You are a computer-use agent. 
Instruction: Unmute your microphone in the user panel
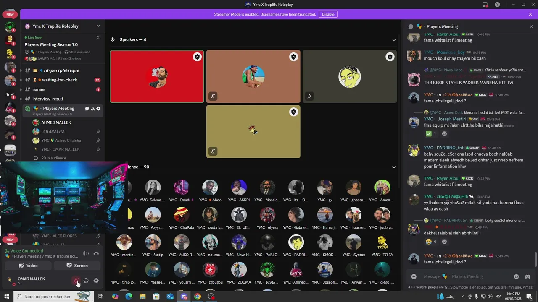76,281
